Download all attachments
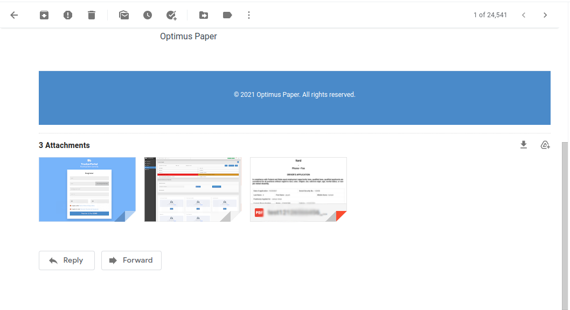The height and width of the screenshot is (310, 570). 524,145
